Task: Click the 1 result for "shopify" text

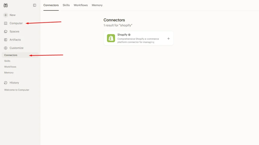Action: point(118,26)
